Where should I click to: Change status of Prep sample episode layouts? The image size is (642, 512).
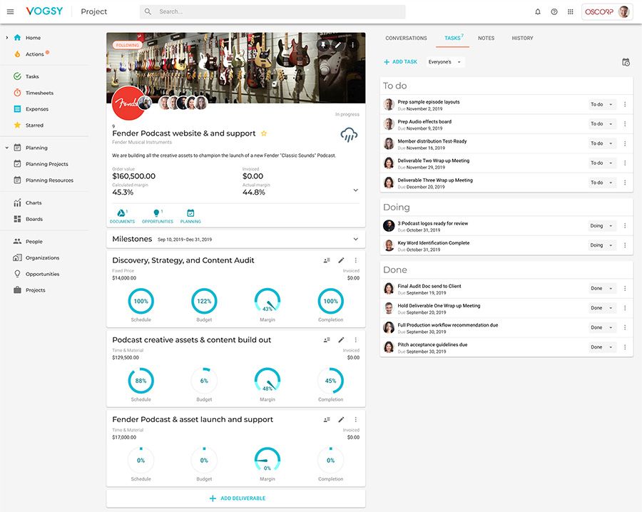point(602,104)
